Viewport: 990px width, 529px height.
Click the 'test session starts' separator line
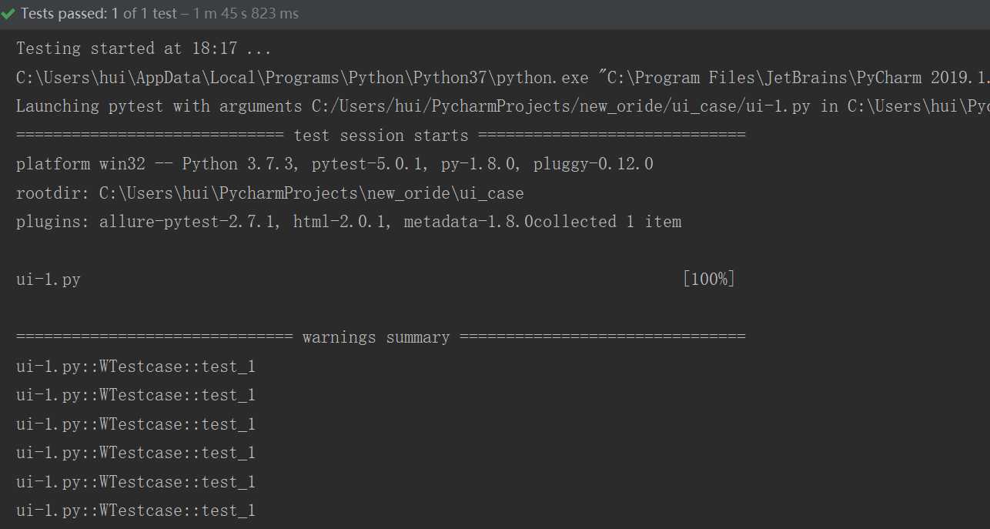(x=380, y=136)
